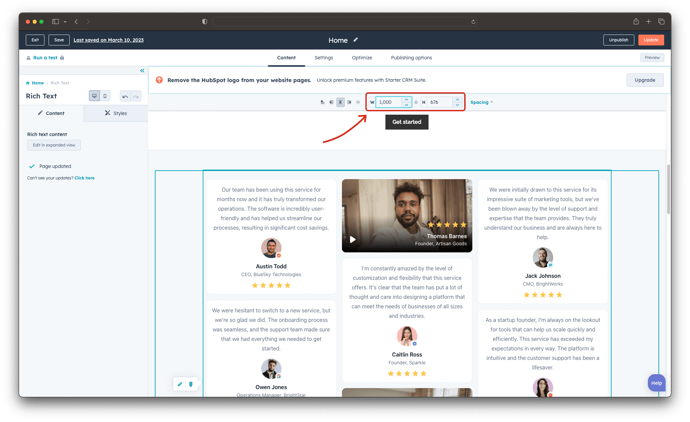Click Edit in expanded view button
690x422 pixels.
click(54, 145)
